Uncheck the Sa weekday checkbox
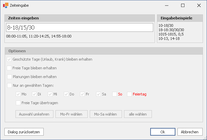Viewport: 207px width, 140px height. [98, 94]
